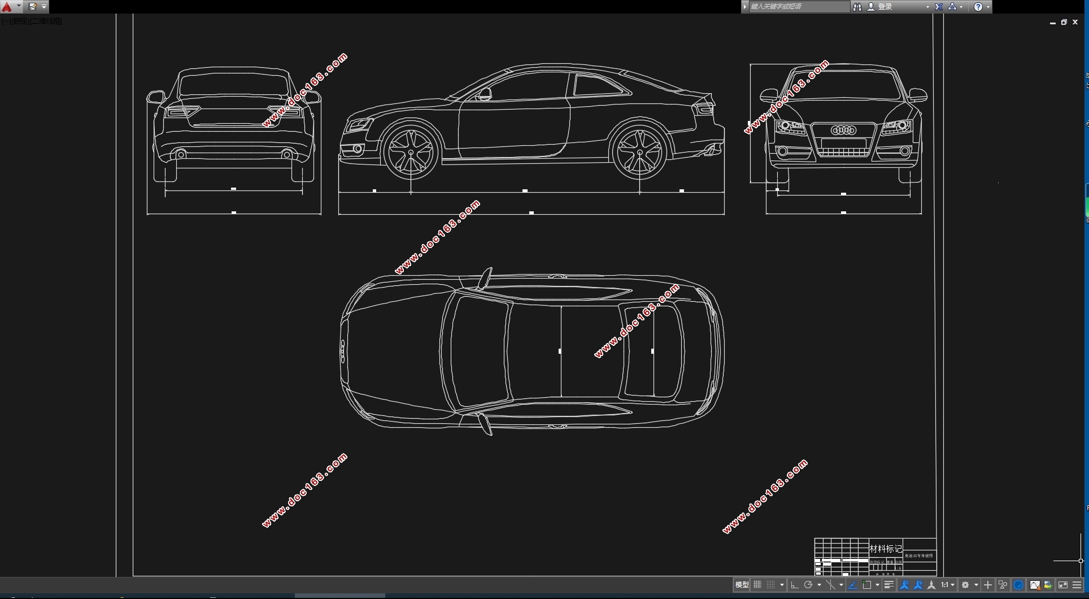Open the object snap settings dropdown

pyautogui.click(x=877, y=585)
